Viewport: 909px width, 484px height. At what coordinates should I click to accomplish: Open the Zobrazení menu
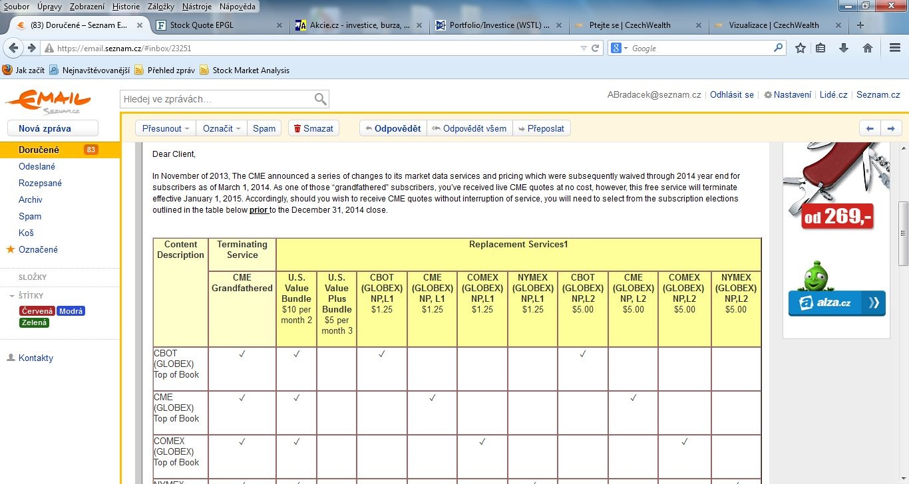(x=86, y=6)
